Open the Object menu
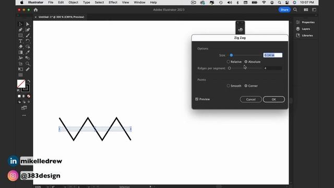Screen dimensions: 334x188 [x=73, y=2]
